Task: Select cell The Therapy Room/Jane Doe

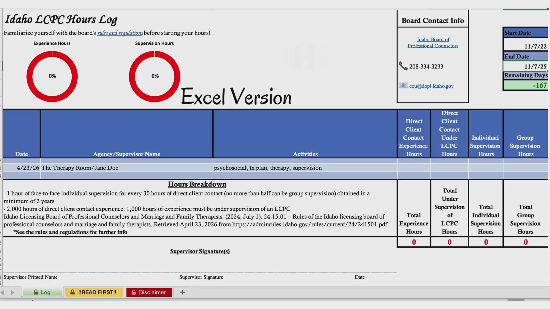Action: tap(127, 168)
